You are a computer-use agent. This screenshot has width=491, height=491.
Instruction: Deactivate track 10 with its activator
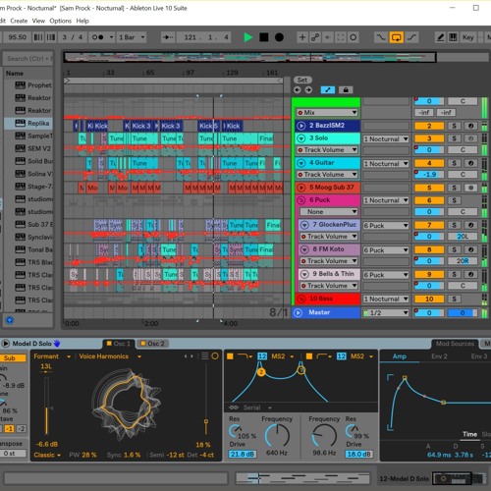click(x=429, y=299)
